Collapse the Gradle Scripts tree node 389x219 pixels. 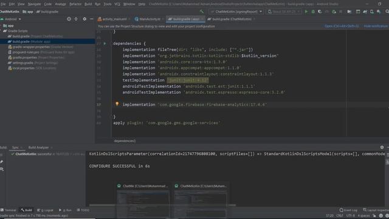point(1,31)
